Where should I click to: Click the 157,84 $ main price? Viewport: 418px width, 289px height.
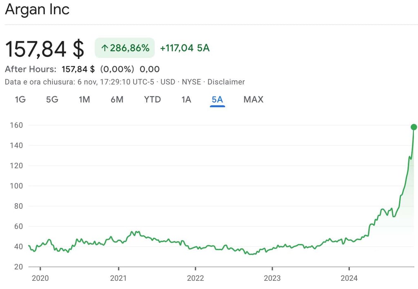click(x=44, y=49)
